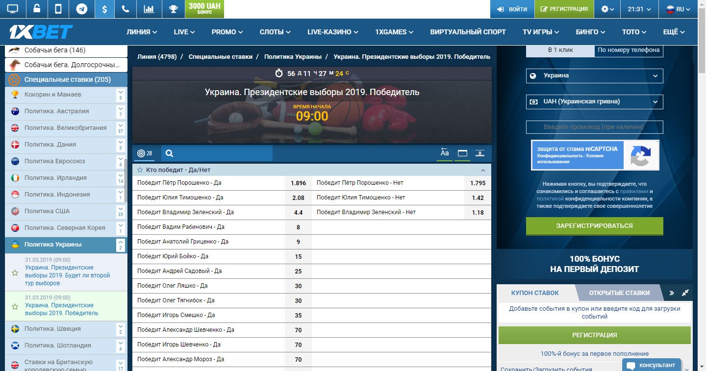
Task: Open Политика. Австралия in sidebar
Action: [56, 111]
